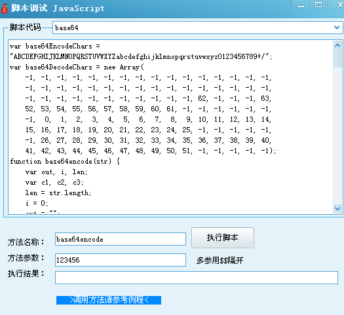The height and width of the screenshot is (315, 344).
Task: Click the 'var base64EncodeChars =' code line
Action: [55, 46]
